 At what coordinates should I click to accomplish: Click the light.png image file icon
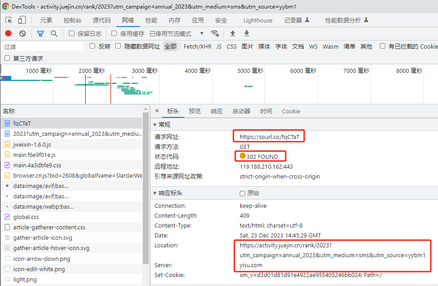(7, 279)
